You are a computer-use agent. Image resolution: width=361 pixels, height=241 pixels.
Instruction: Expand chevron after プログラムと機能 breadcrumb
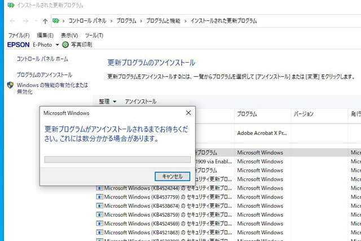coord(186,21)
